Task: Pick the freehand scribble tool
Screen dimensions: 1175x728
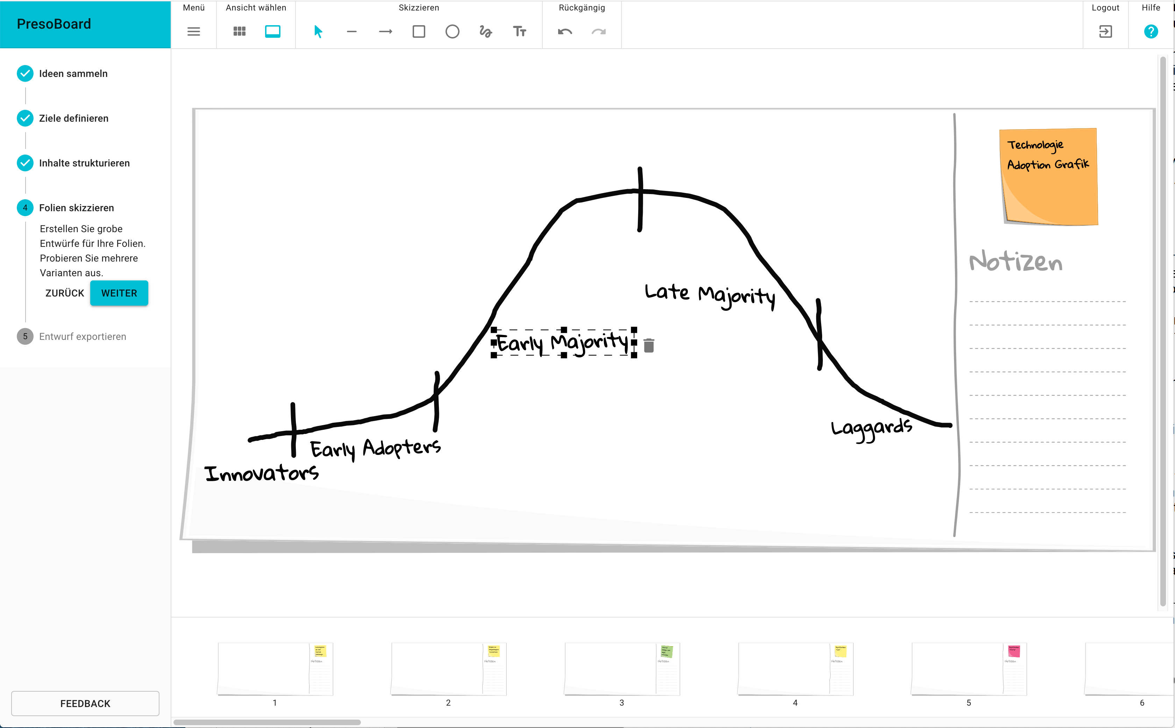Action: (485, 32)
